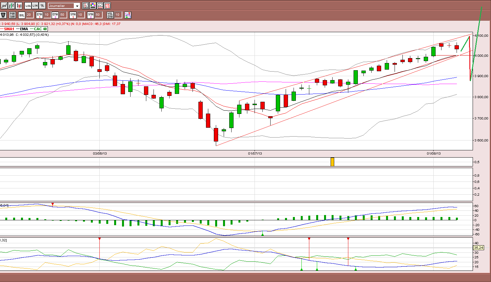The width and height of the screenshot is (491, 282).
Task: Toggle the SMA 1 indicator
Action: (x=73, y=15)
